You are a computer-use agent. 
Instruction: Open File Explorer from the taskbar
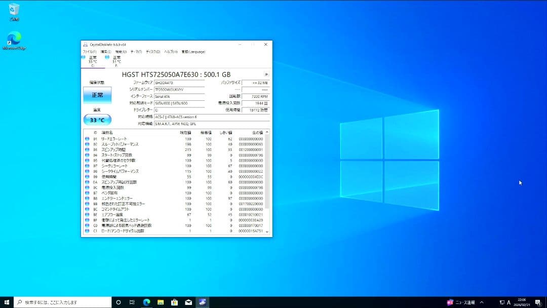(x=161, y=302)
